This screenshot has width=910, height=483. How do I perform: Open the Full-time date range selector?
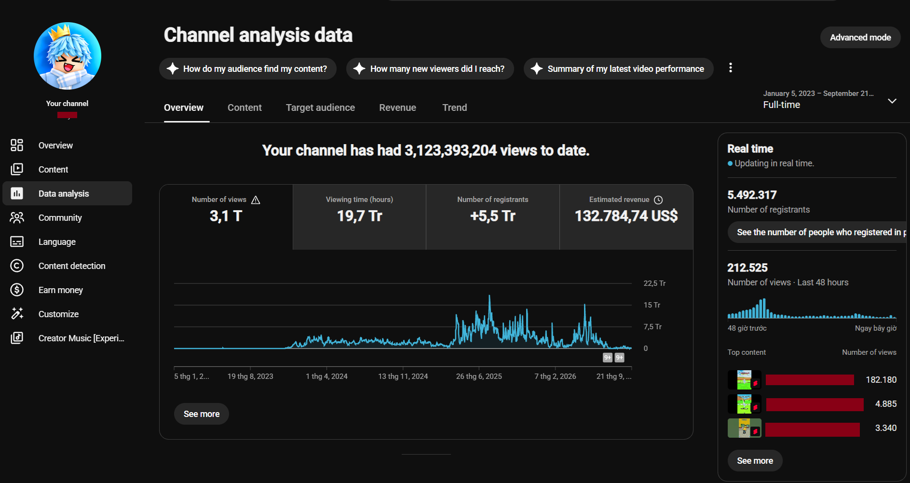(x=829, y=99)
